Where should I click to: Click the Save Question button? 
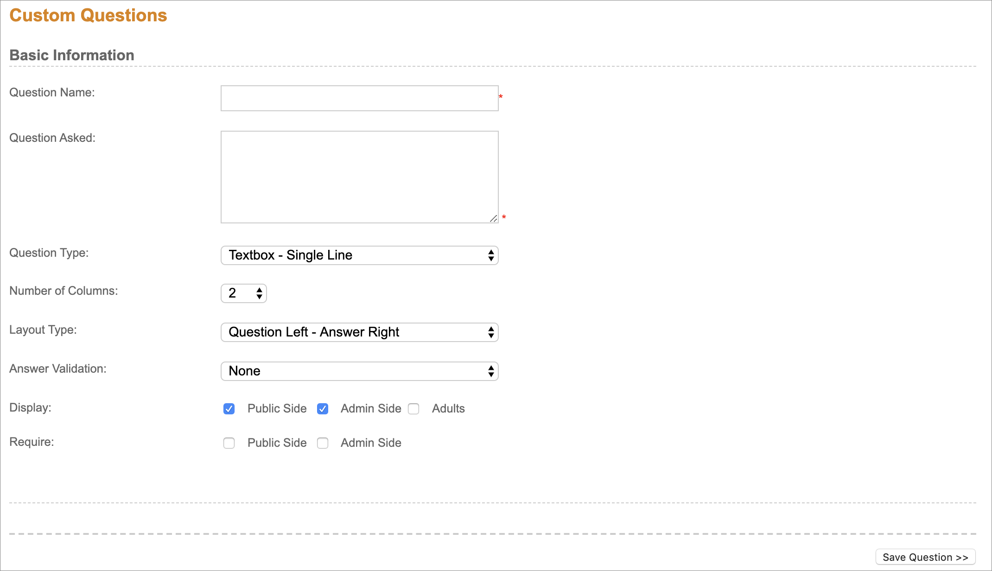pyautogui.click(x=925, y=557)
